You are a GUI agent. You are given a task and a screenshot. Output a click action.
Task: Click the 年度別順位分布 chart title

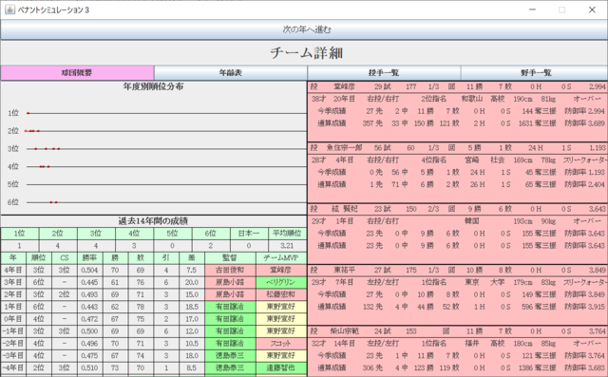click(154, 86)
